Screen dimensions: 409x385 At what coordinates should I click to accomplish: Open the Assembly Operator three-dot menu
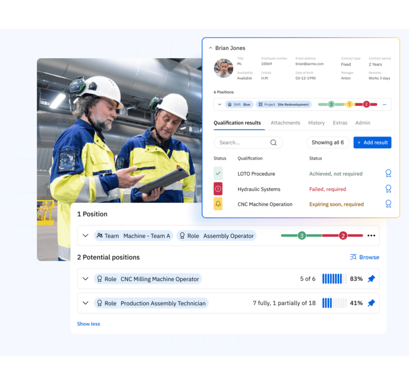coord(371,236)
